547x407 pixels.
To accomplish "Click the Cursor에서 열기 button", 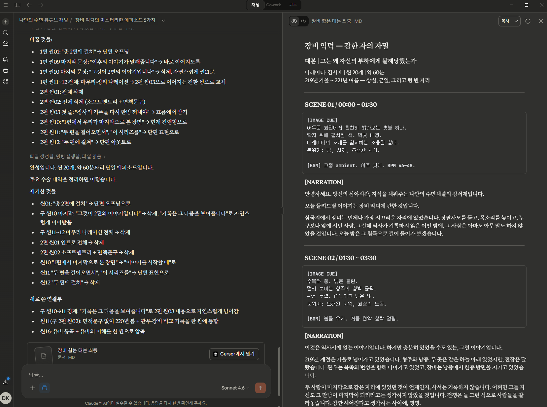I will (x=234, y=354).
